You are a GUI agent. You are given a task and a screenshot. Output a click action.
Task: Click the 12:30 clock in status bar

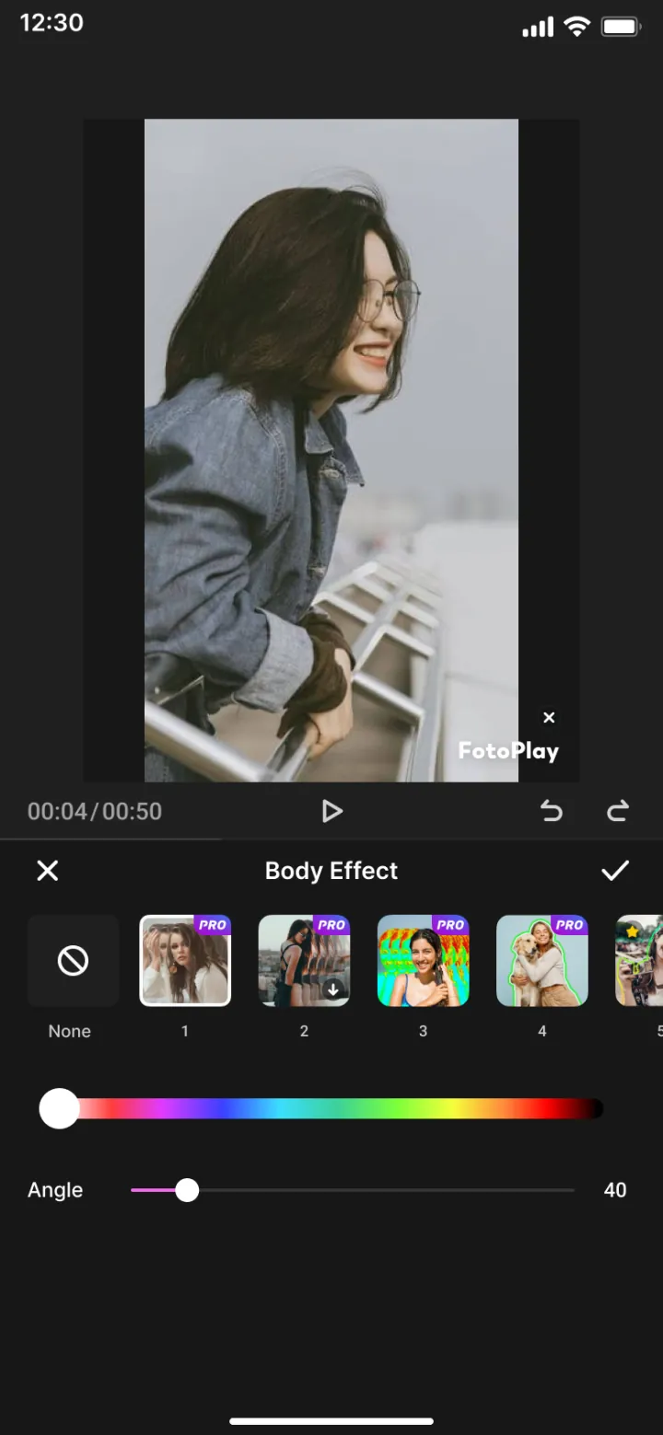pos(52,23)
